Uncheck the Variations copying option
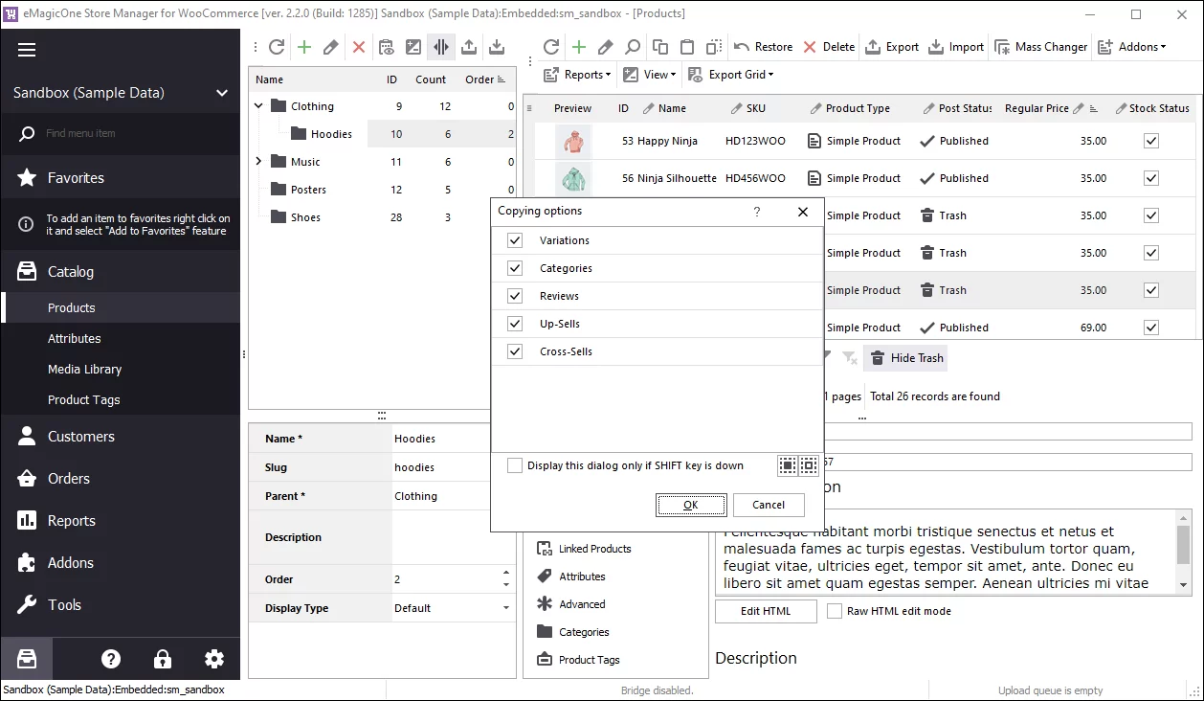Image resolution: width=1204 pixels, height=701 pixels. [x=515, y=240]
